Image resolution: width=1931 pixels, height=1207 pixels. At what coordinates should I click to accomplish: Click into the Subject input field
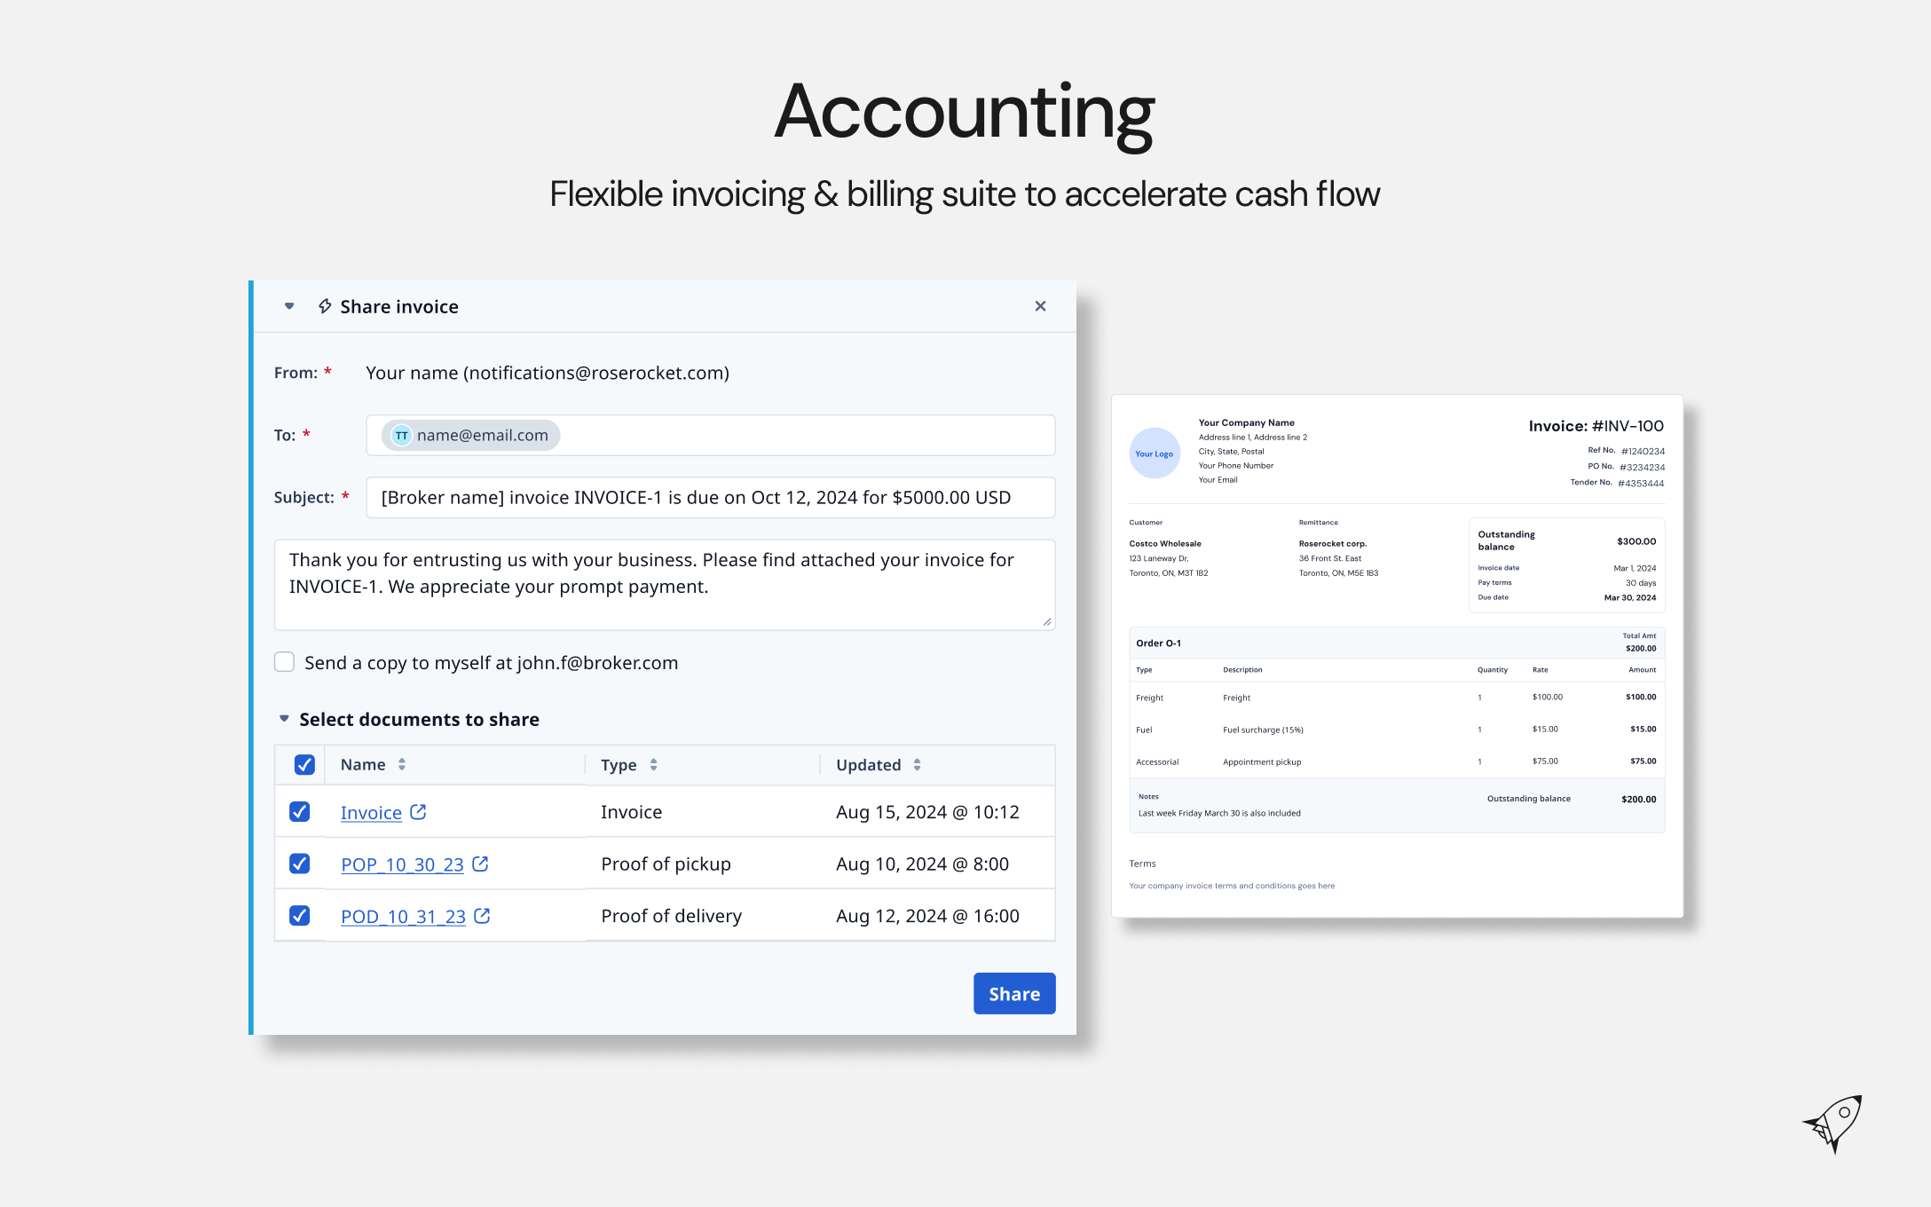(710, 498)
